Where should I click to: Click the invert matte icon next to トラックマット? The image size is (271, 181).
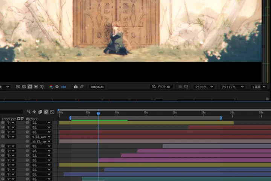(x=22, y=119)
